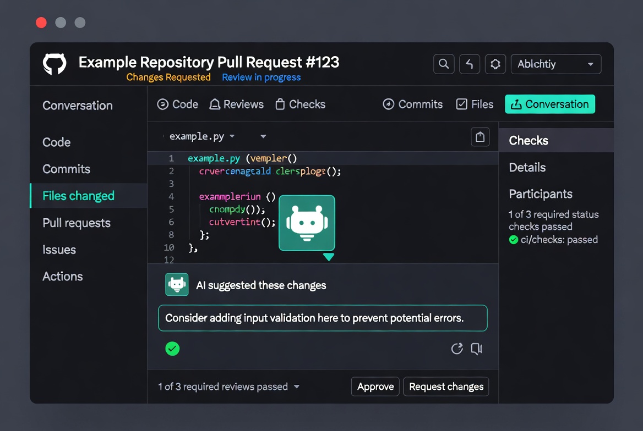Toggle the green approval checkmark below the suggestion
Screen dimensions: 643x431
172,349
